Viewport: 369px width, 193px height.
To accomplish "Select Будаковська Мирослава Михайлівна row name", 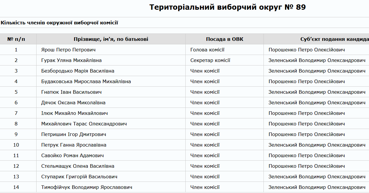I will click(86, 81).
